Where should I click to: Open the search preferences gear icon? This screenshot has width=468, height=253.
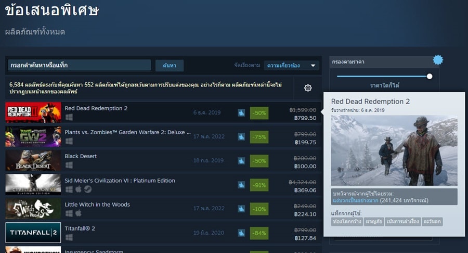308,88
